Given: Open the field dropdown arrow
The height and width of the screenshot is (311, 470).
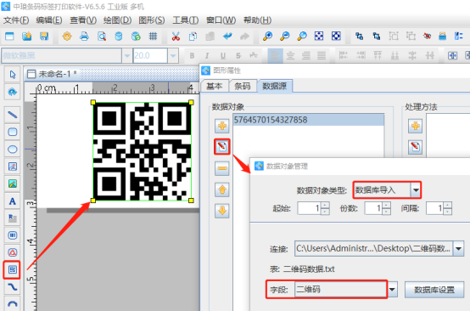Looking at the screenshot, I should 392,290.
